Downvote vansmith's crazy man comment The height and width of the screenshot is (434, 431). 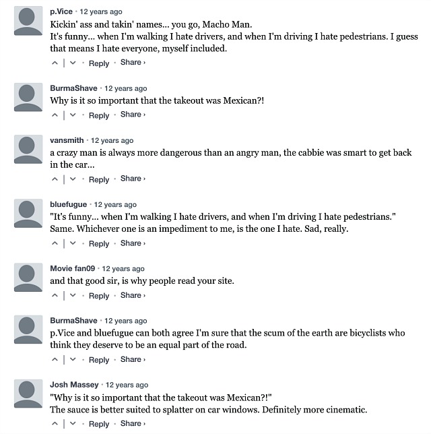(x=73, y=179)
